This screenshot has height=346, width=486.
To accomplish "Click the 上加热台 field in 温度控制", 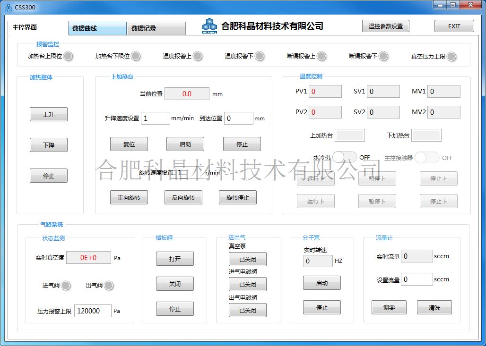I will pyautogui.click(x=350, y=135).
